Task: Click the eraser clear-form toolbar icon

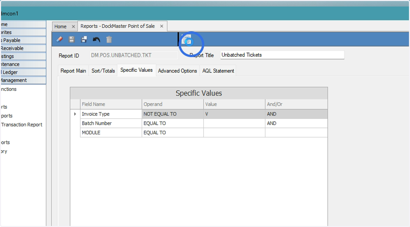Action: coord(59,40)
